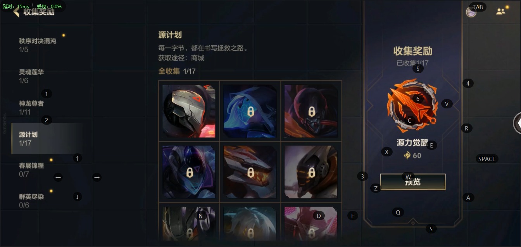Open the friends icon at top right
Viewport: 521px width, 247px height.
pos(501,12)
